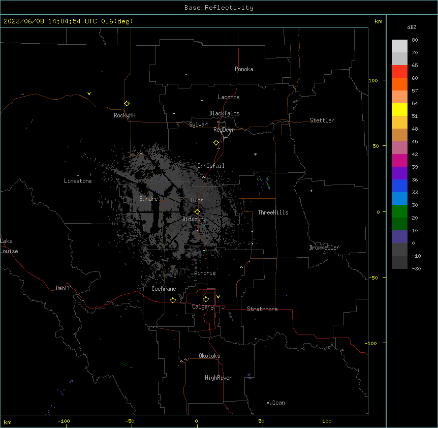438x428 pixels.
Task: Click the Lacombe city label
Action: point(229,97)
